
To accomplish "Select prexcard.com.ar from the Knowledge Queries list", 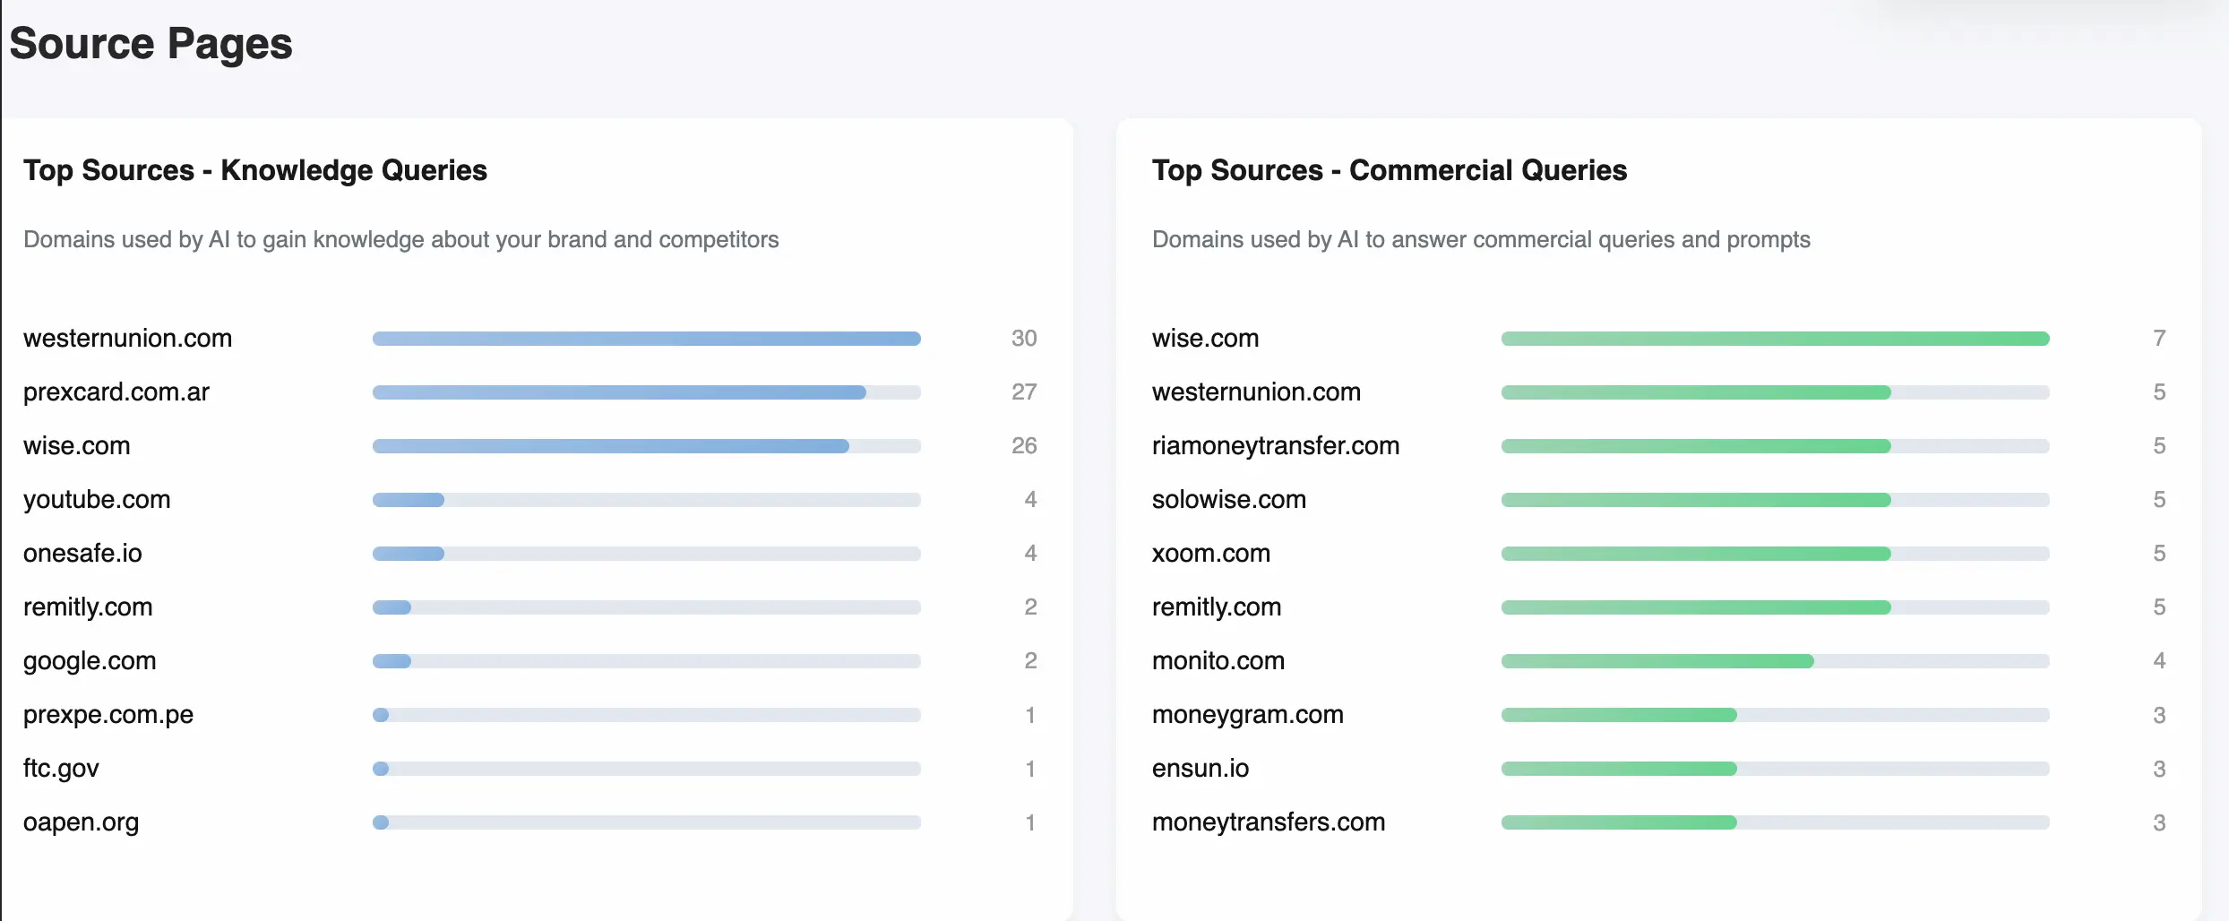I will click(116, 392).
